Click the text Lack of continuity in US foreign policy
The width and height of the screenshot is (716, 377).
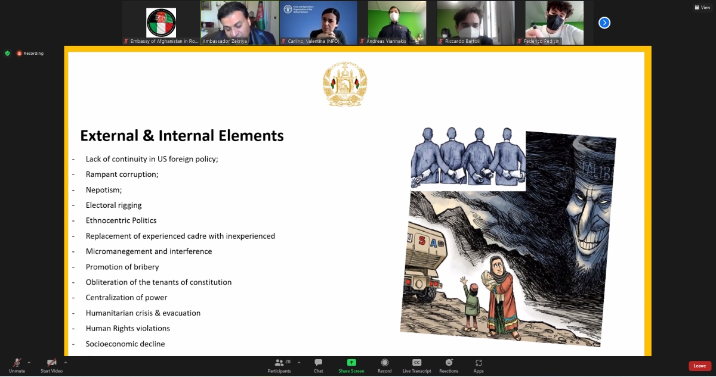[152, 159]
